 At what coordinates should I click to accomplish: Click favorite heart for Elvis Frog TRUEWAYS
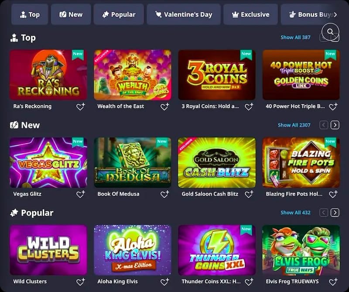coord(333,282)
